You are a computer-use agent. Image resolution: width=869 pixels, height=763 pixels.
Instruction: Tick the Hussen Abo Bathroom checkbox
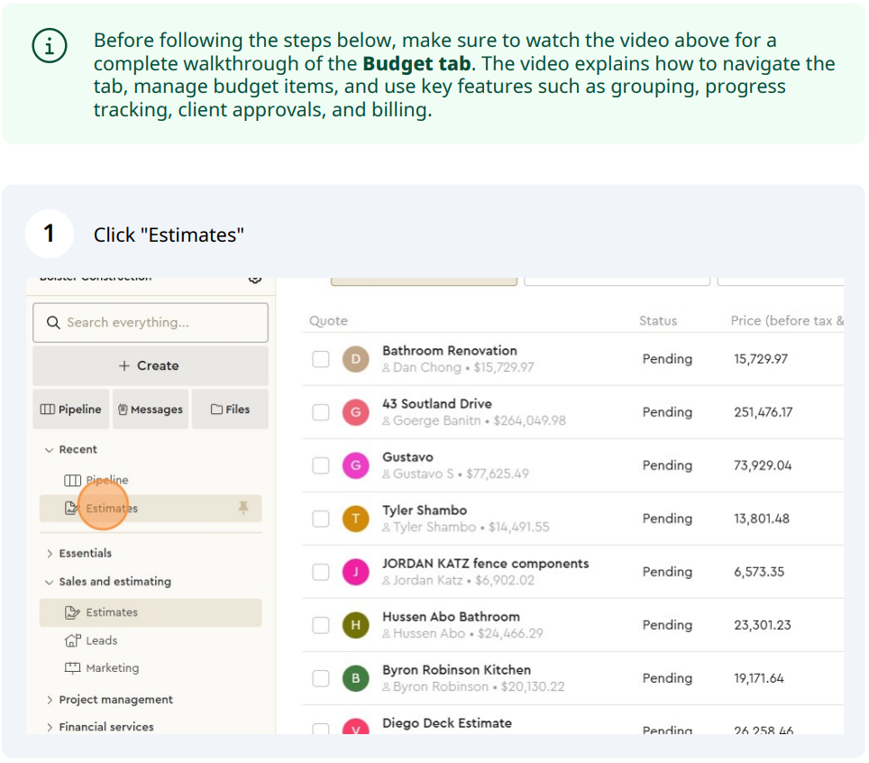pyautogui.click(x=321, y=625)
